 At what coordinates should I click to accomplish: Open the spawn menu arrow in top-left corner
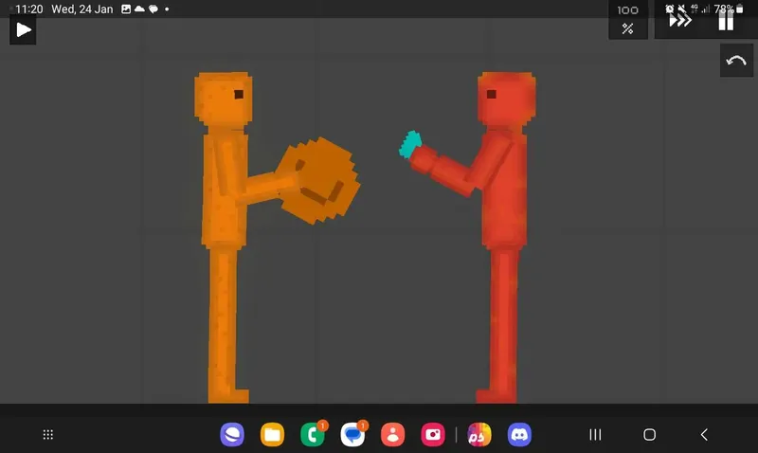(x=24, y=29)
